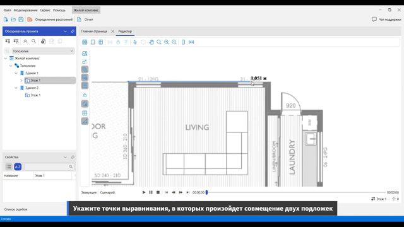Switch to the Редактор tab
Screen dimensions: 404x227
click(125, 31)
